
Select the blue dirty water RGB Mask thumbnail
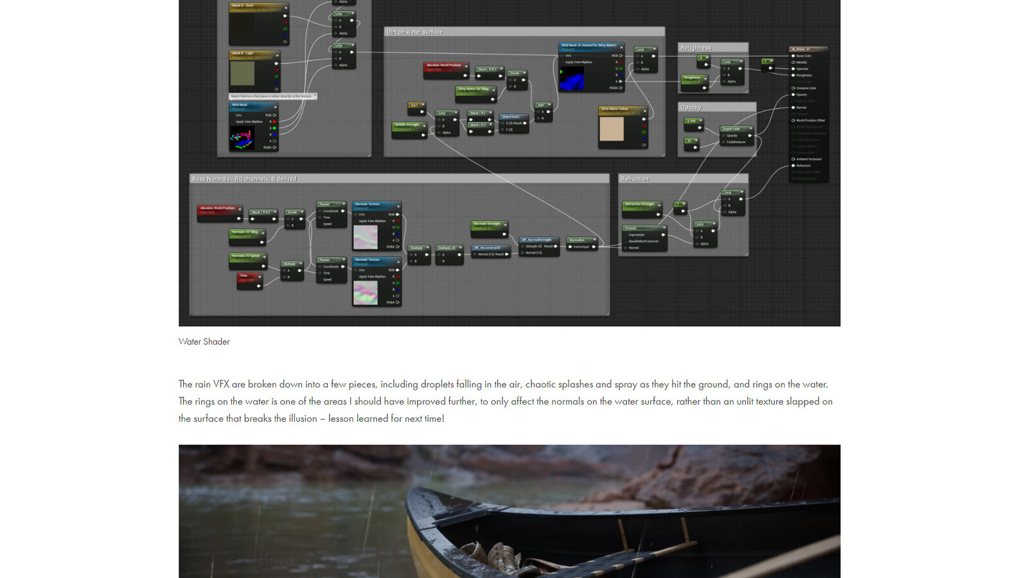click(572, 78)
